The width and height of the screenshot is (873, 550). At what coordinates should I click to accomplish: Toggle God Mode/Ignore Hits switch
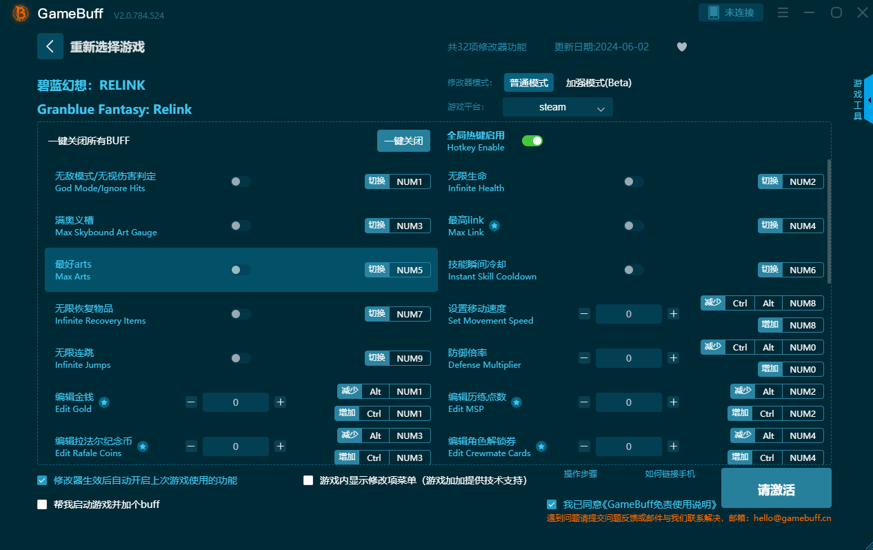(240, 181)
